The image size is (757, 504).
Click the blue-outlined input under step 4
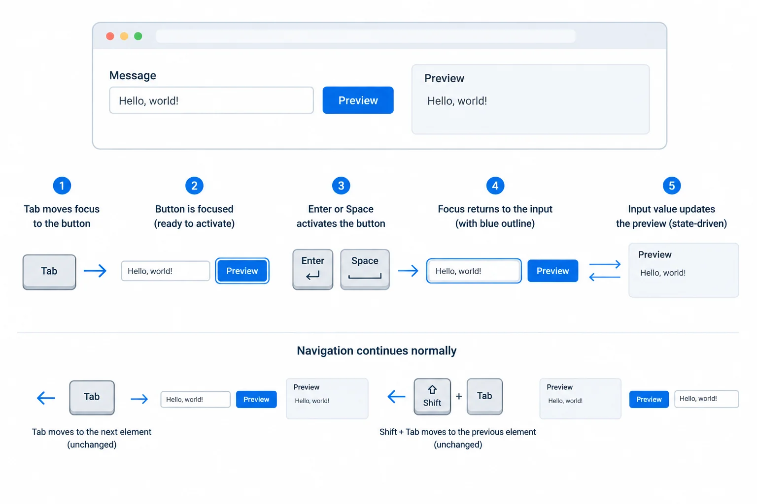pos(474,271)
